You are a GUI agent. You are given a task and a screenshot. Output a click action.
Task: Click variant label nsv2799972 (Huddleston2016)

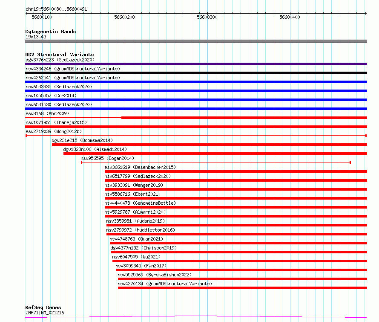point(141,230)
